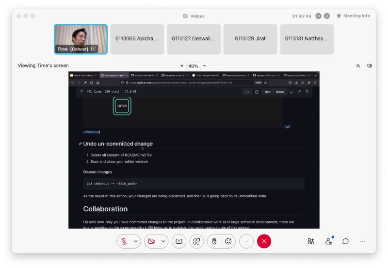Image resolution: width=388 pixels, height=268 pixels.
Task: Unmute the microphone button
Action: click(124, 241)
